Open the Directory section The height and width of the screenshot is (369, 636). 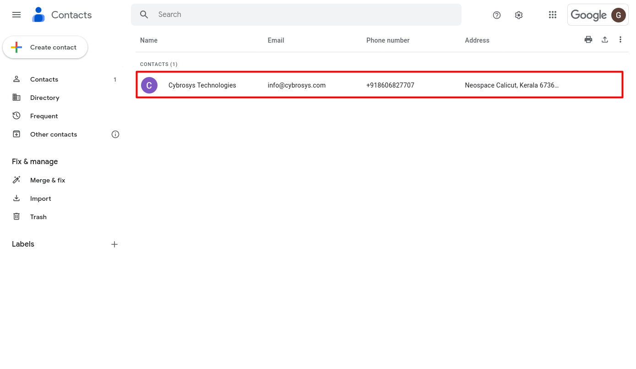pyautogui.click(x=44, y=98)
